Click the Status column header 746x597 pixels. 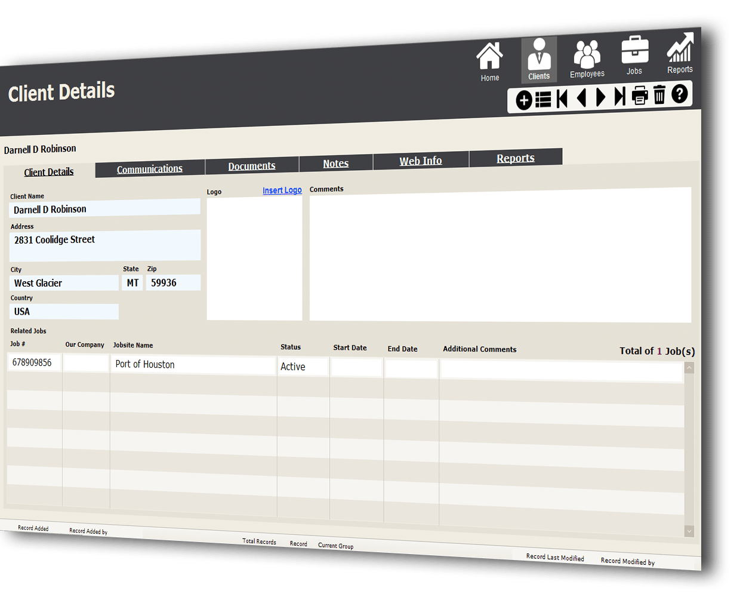click(x=291, y=347)
